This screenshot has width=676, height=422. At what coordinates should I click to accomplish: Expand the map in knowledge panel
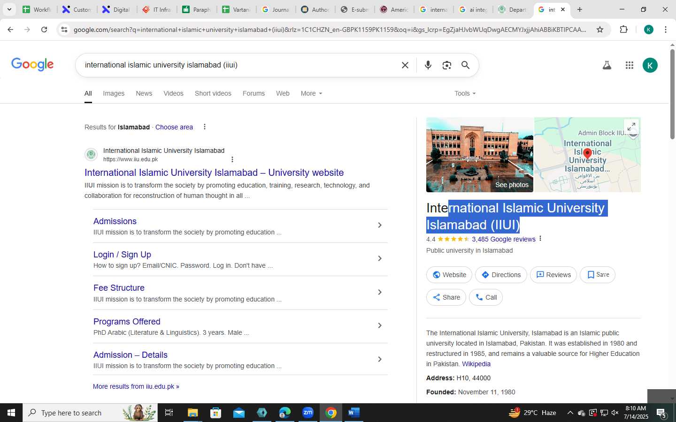click(631, 126)
